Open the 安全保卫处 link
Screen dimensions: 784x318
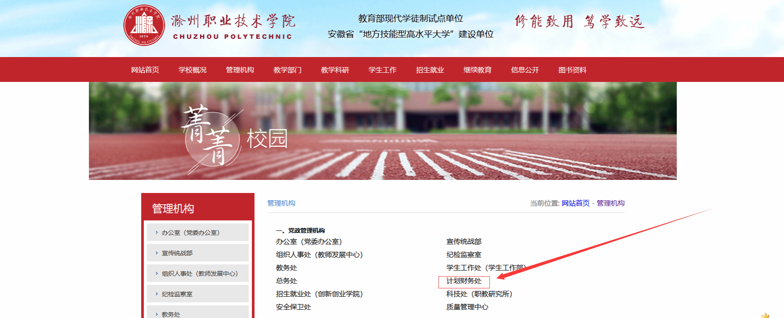[293, 307]
